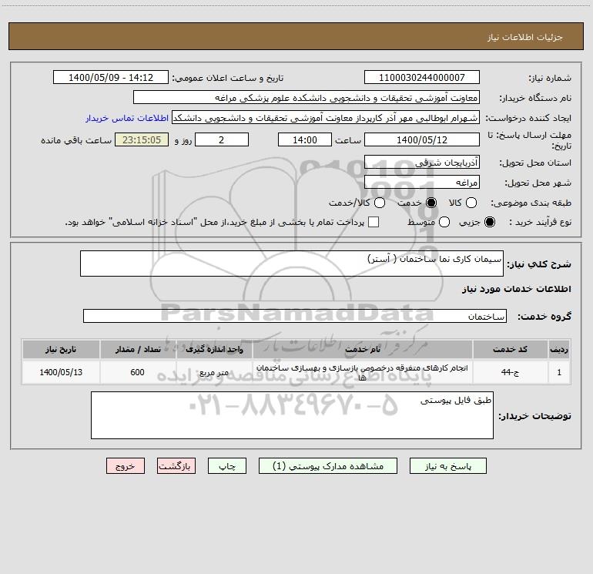593x574 pixels.
Task: Click row number 1 cell
Action: click(559, 372)
